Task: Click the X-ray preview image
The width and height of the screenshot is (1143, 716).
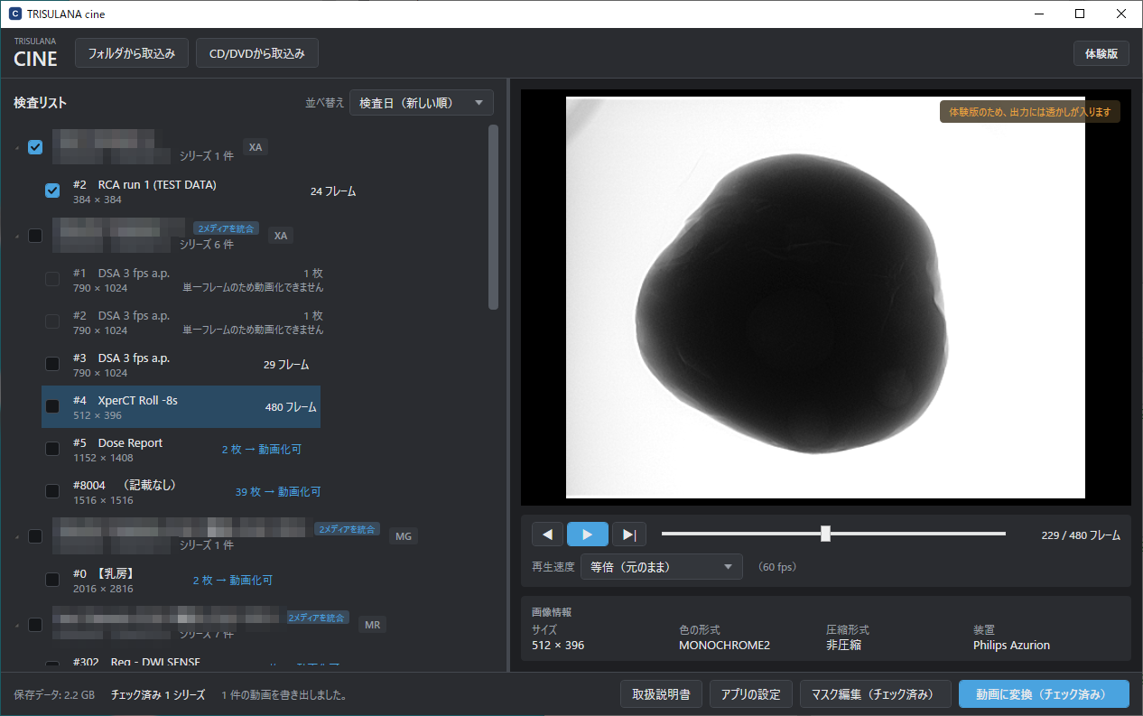Action: coord(825,297)
